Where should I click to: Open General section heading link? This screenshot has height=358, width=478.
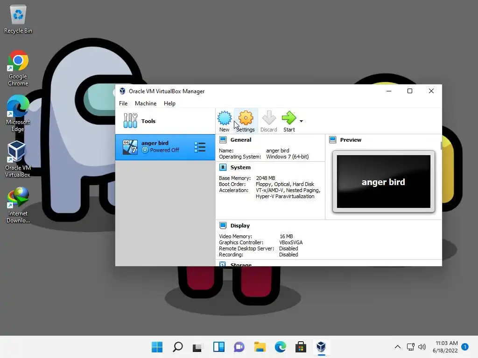click(x=241, y=140)
